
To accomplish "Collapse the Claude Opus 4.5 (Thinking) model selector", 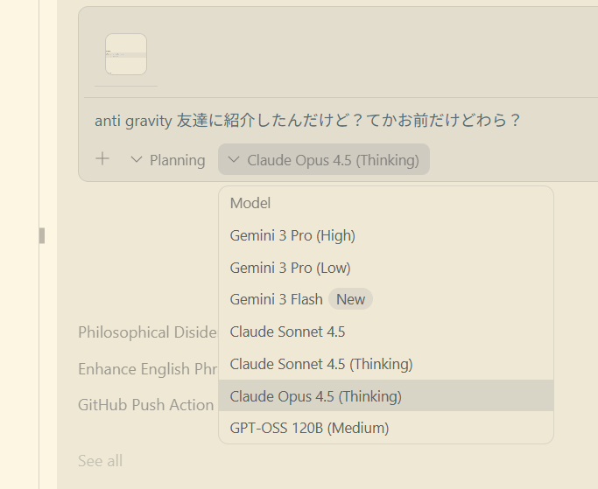I will coord(324,160).
